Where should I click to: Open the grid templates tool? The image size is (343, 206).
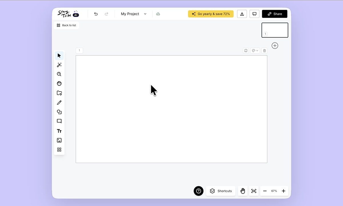59,150
